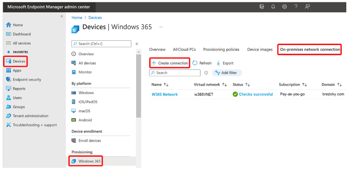Viewport: 349px width, 179px height.
Task: Open the directory and subscription icon
Action: point(262,7)
